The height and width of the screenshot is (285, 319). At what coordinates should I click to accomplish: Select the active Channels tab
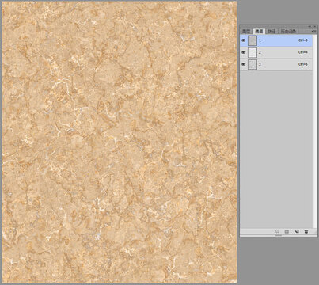click(x=259, y=31)
